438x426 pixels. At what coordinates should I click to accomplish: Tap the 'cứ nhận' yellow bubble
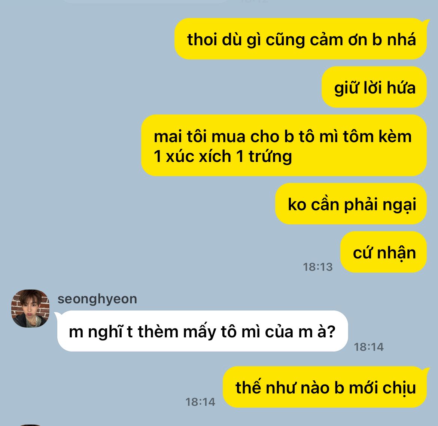point(383,252)
